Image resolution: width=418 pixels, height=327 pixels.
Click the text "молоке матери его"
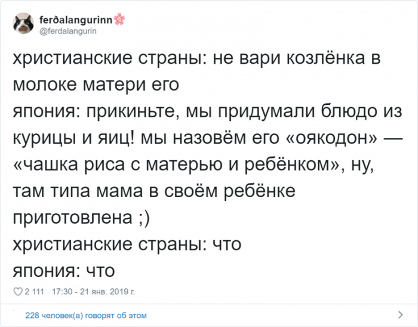(96, 85)
